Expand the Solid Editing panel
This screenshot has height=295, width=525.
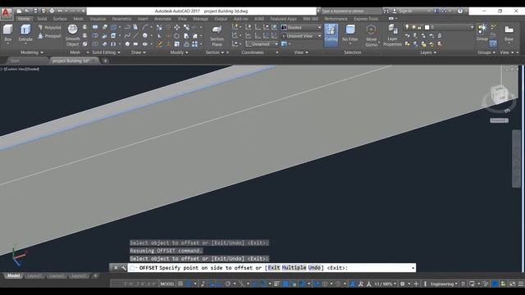[106, 52]
